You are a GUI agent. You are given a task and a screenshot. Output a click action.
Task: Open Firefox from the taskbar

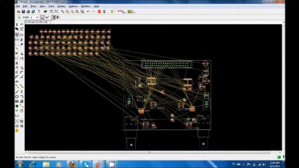[72, 164]
